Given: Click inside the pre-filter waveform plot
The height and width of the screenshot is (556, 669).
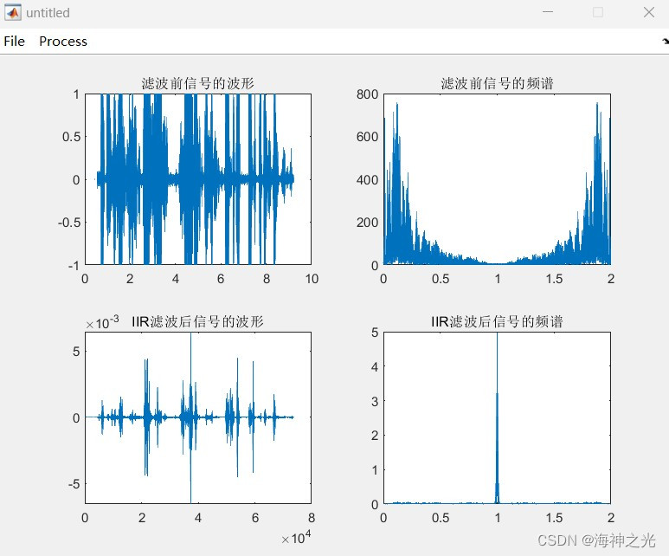Looking at the screenshot, I should point(198,179).
